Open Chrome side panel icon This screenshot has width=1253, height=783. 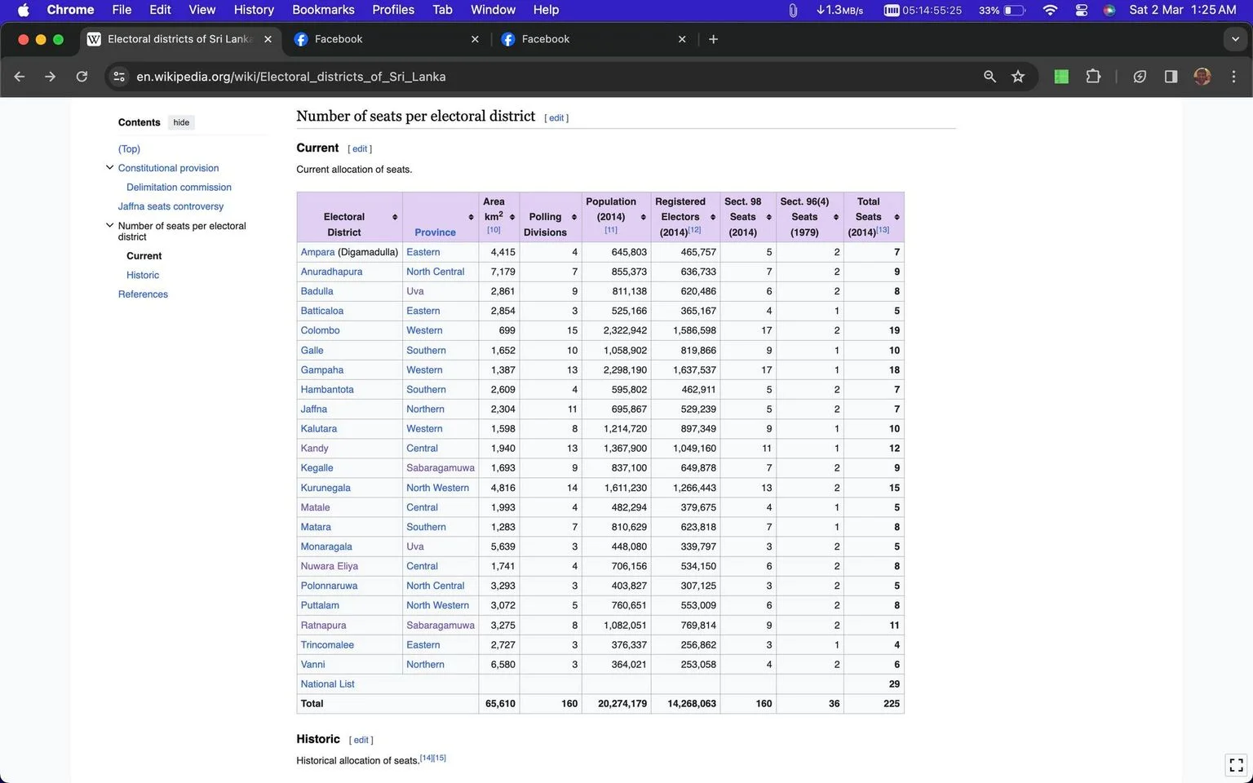tap(1171, 77)
